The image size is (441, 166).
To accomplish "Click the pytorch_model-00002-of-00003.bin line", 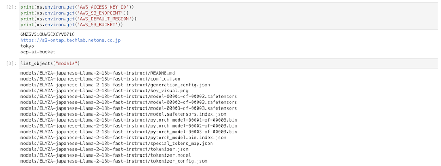I will (128, 126).
